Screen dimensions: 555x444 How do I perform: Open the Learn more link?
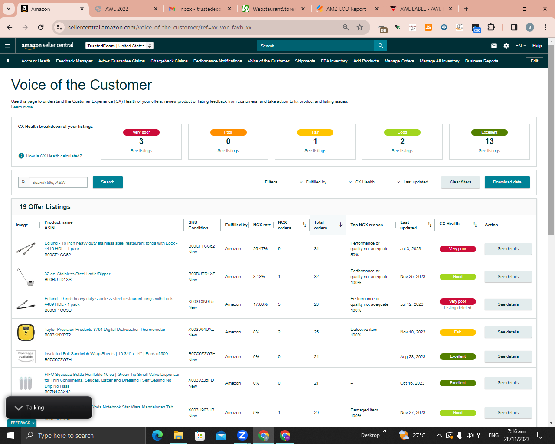pos(22,107)
